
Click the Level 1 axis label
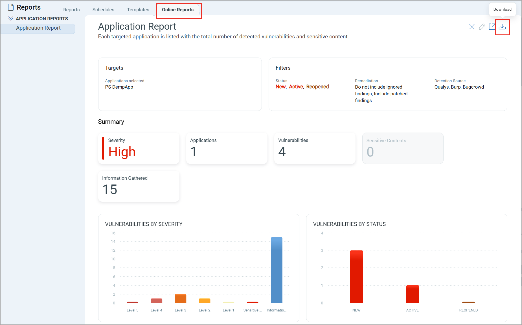[x=228, y=310]
